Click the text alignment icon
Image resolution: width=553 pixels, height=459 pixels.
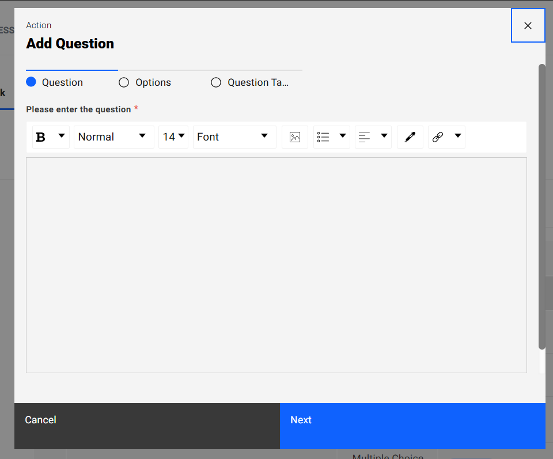[365, 137]
